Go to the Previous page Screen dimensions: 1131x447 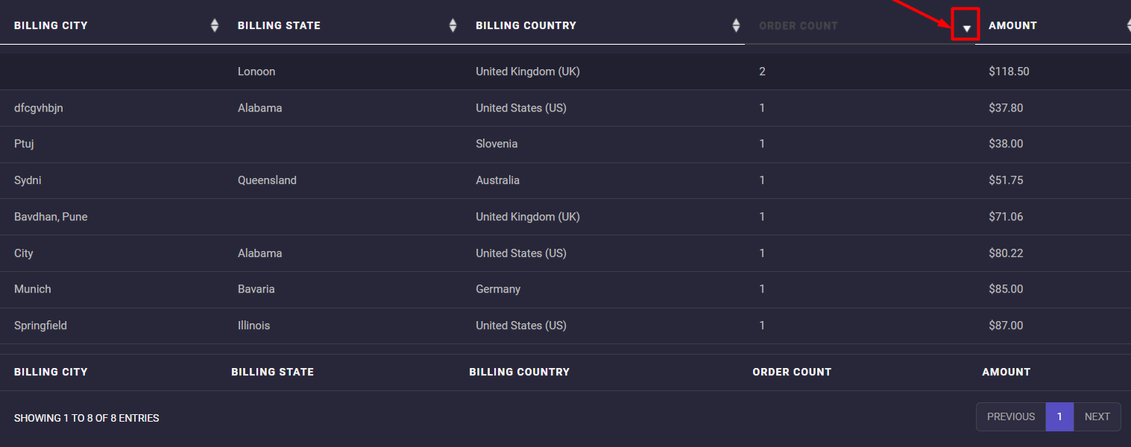1010,416
